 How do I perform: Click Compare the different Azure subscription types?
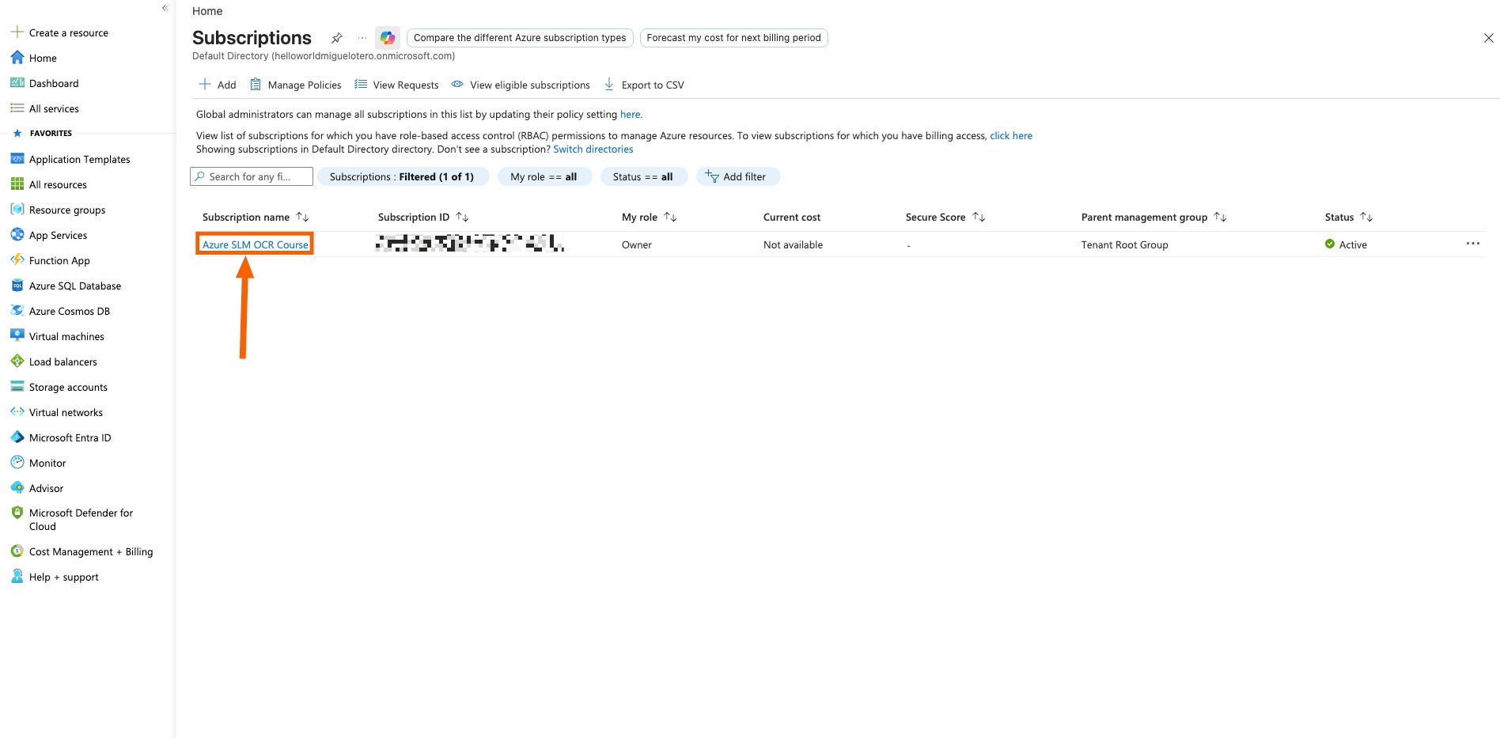[520, 37]
